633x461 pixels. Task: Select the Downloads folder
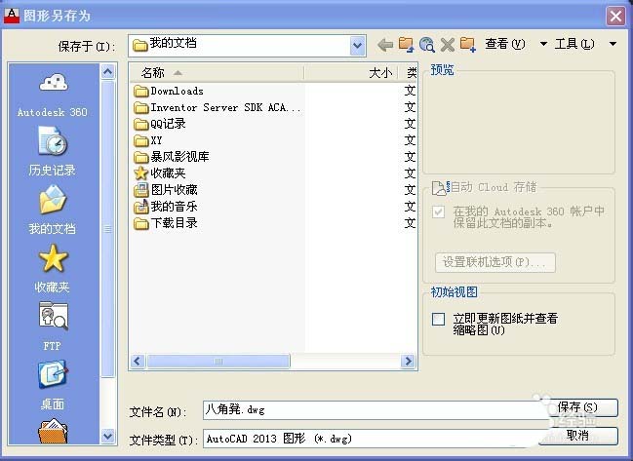click(x=169, y=92)
